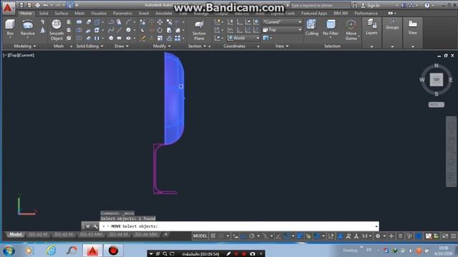
Task: Toggle object snap in the status bar
Action: [x=287, y=236]
